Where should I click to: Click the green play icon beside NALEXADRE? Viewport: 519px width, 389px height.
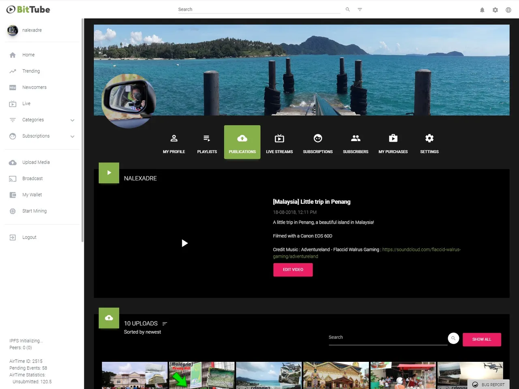109,173
